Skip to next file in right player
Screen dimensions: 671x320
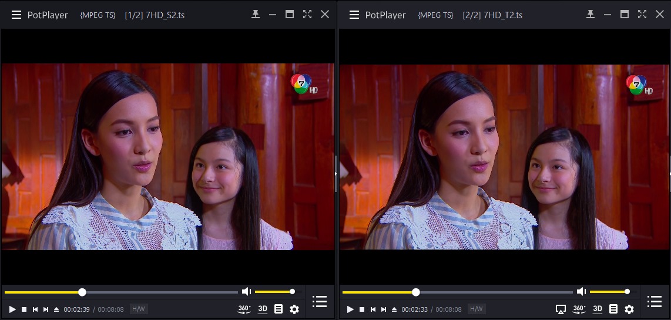pos(384,309)
